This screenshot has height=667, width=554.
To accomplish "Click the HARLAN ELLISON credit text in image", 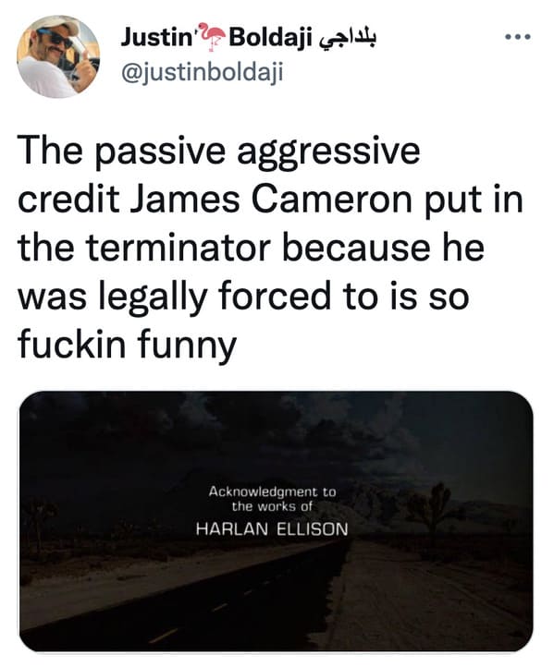I will (x=272, y=529).
